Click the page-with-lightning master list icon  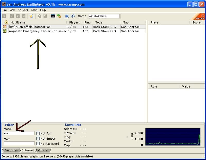click(31, 16)
